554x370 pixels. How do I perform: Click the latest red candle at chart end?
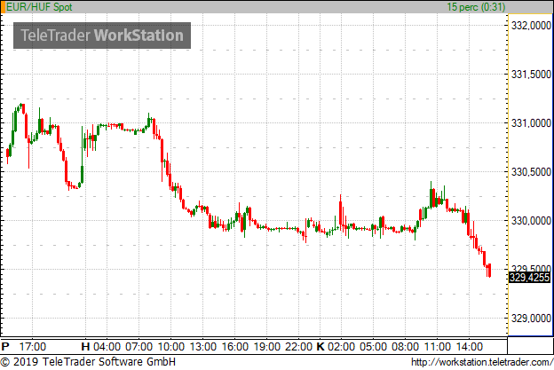point(489,270)
